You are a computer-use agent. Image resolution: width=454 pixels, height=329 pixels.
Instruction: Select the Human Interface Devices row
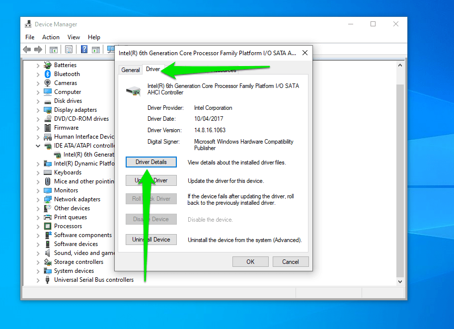tap(79, 137)
